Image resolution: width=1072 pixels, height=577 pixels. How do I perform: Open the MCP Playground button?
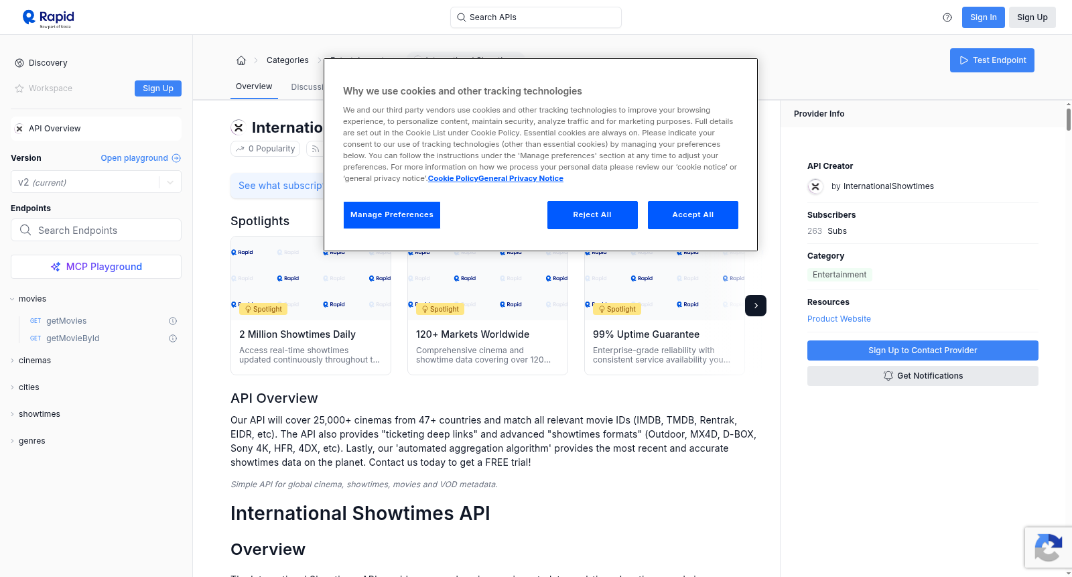tap(96, 267)
